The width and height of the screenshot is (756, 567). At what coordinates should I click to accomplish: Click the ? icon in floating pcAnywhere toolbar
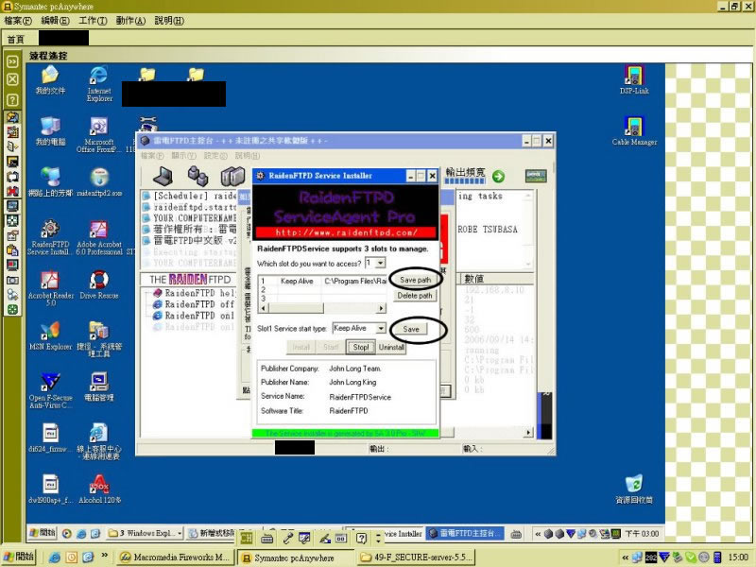362,538
